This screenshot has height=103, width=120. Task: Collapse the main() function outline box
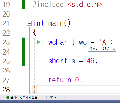[x=29, y=23]
